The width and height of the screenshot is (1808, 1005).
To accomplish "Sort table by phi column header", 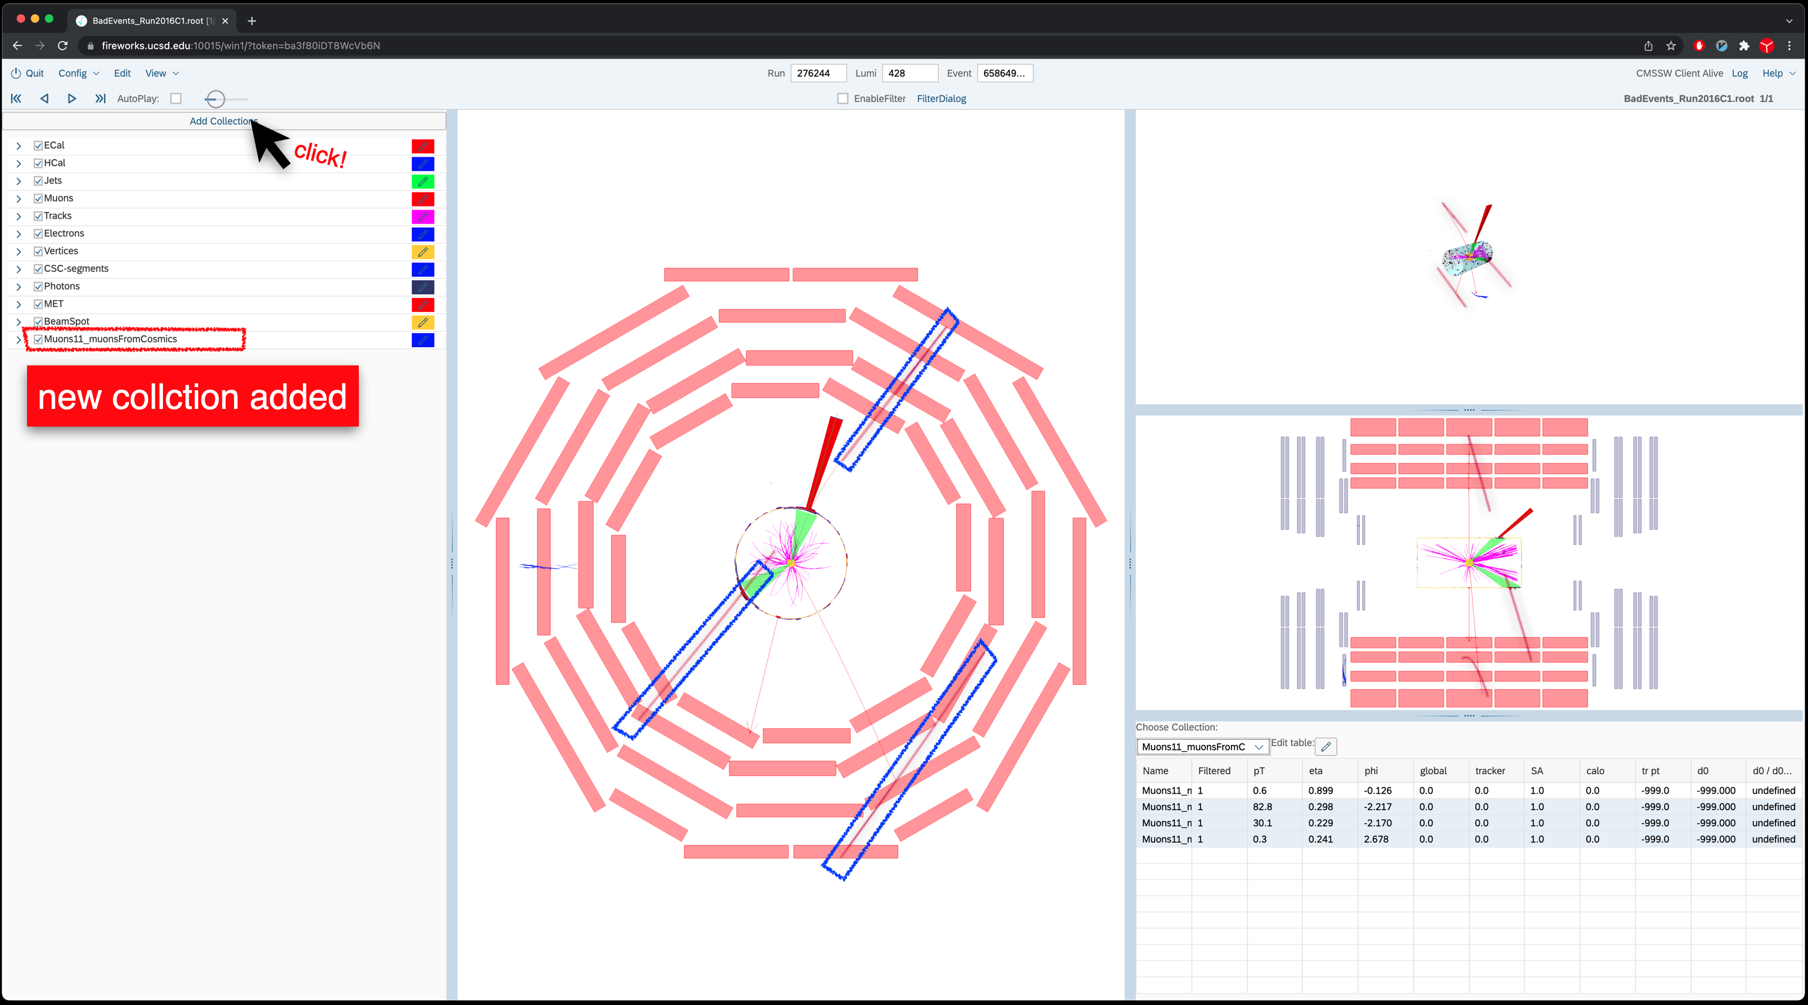I will pyautogui.click(x=1386, y=770).
